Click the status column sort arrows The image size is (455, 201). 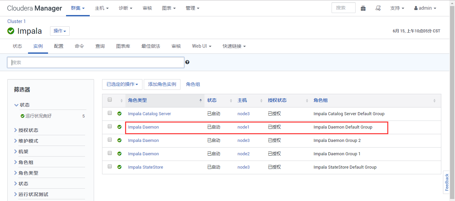(x=231, y=100)
